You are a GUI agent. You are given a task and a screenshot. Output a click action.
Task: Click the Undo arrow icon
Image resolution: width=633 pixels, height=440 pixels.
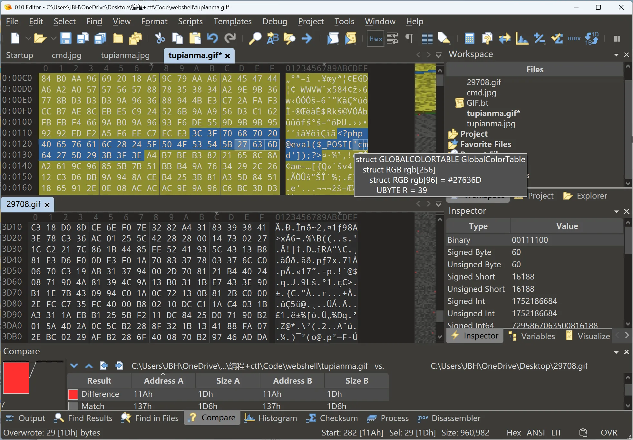pyautogui.click(x=212, y=38)
